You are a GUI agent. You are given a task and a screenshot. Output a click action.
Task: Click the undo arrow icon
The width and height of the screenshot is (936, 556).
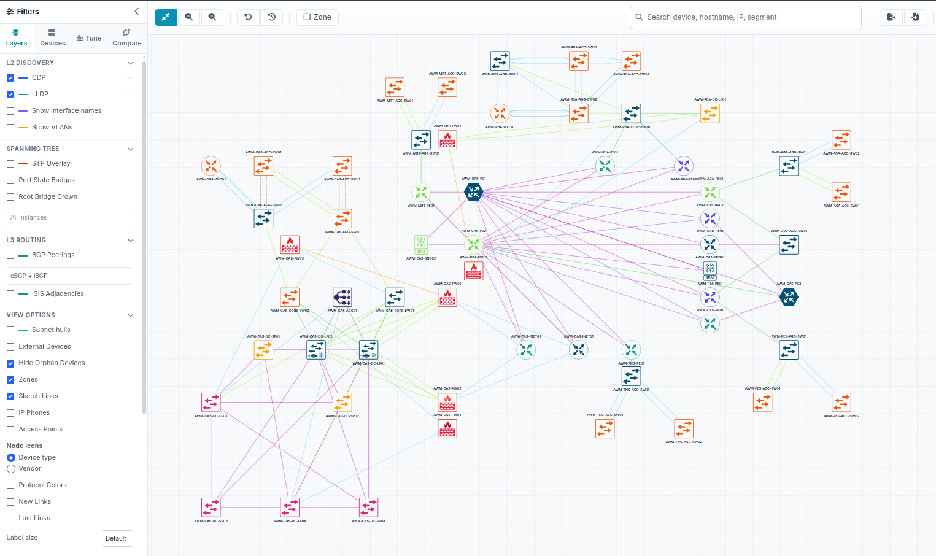pyautogui.click(x=248, y=17)
